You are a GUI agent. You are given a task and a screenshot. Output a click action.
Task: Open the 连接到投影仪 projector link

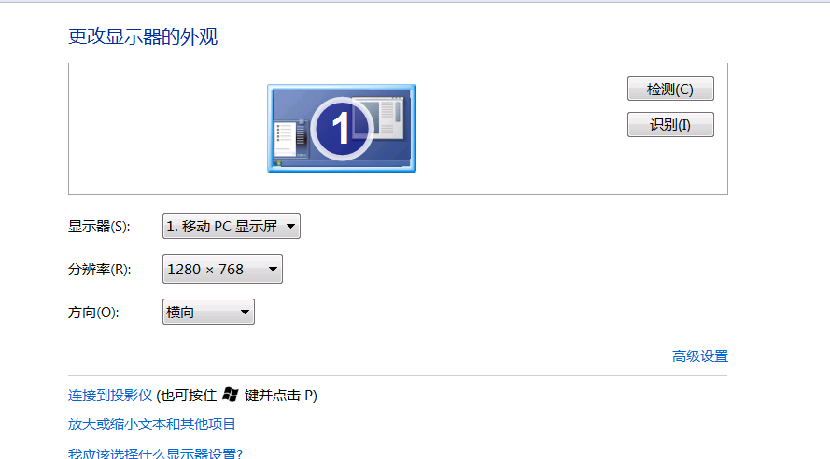(x=110, y=395)
